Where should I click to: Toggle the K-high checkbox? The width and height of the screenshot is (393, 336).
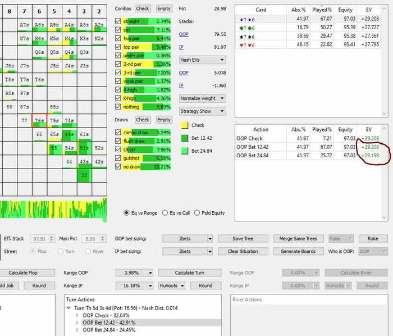pyautogui.click(x=118, y=98)
